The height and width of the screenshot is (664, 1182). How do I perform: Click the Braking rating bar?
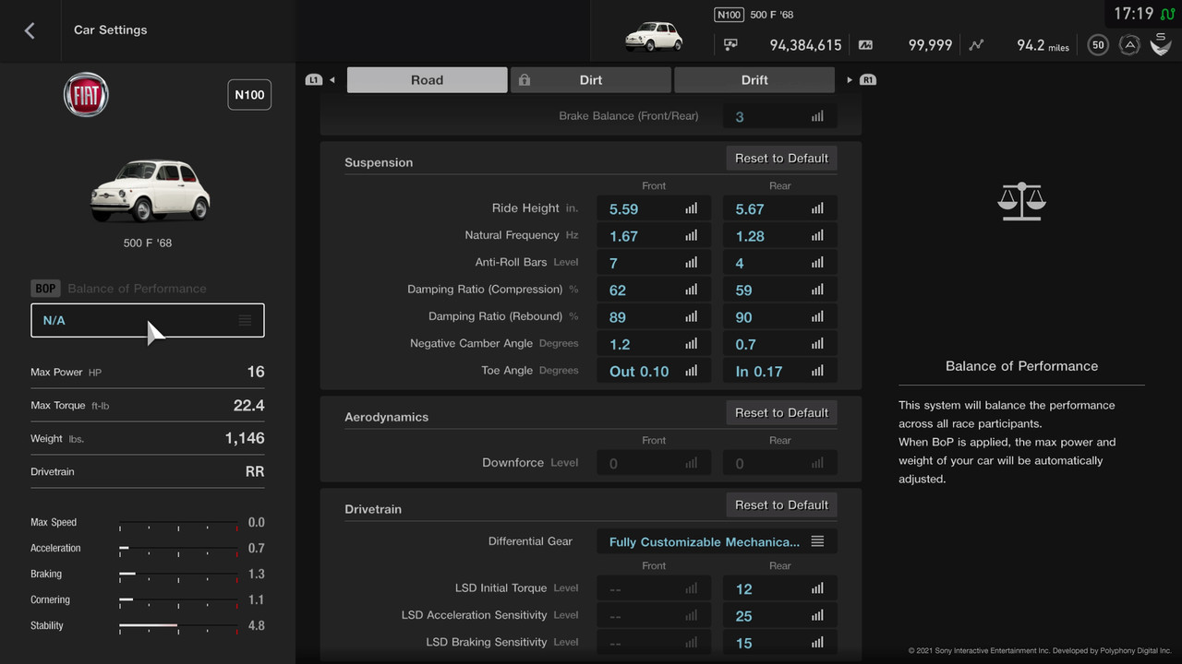(178, 574)
